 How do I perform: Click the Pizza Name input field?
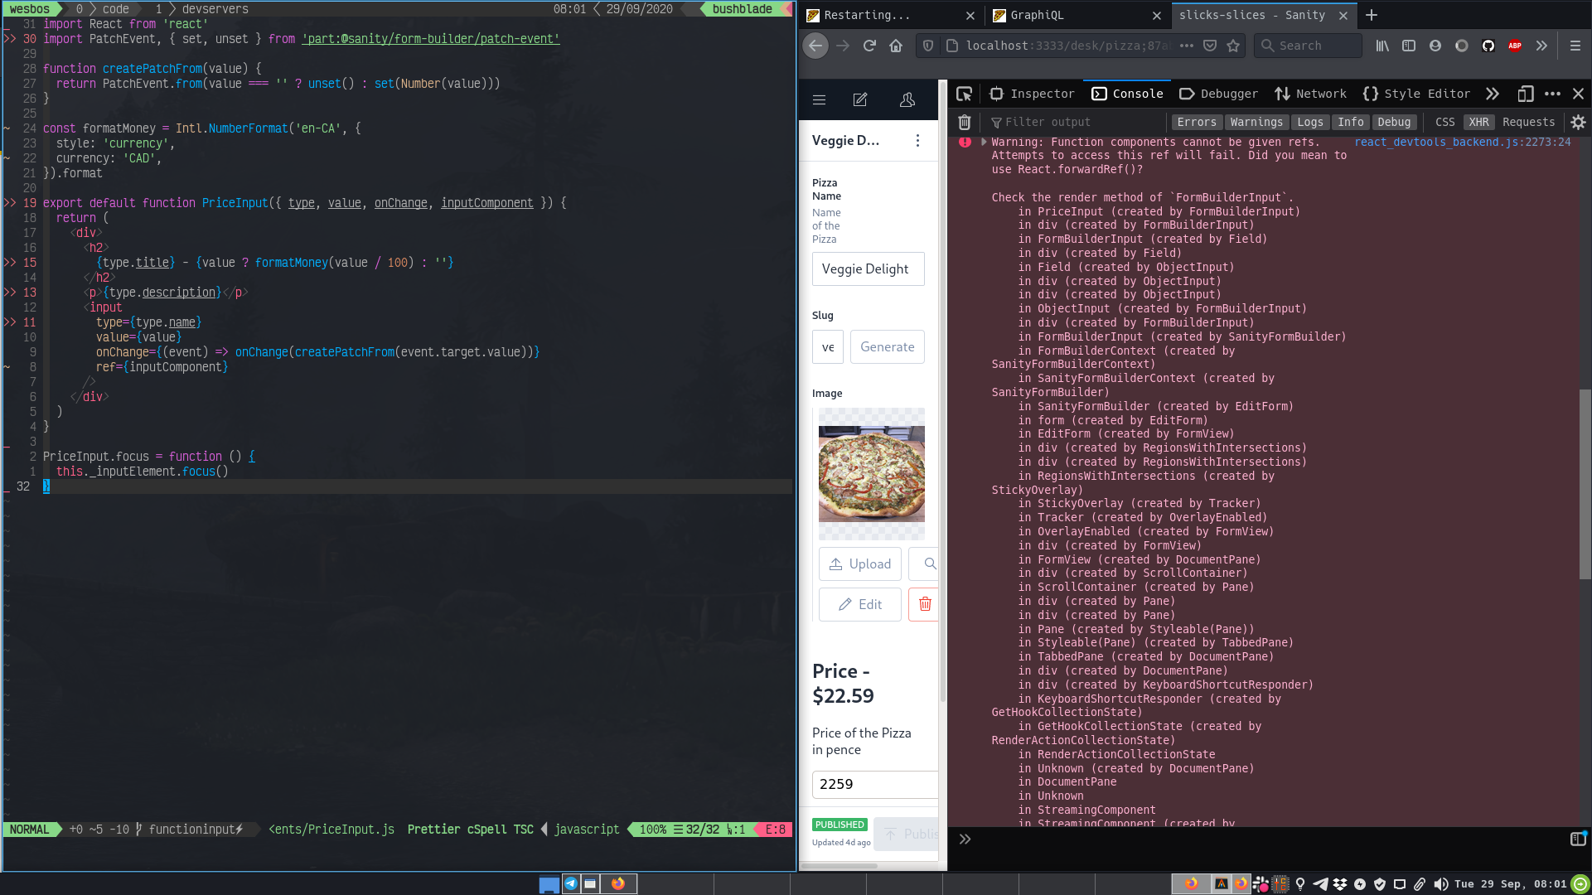868,268
